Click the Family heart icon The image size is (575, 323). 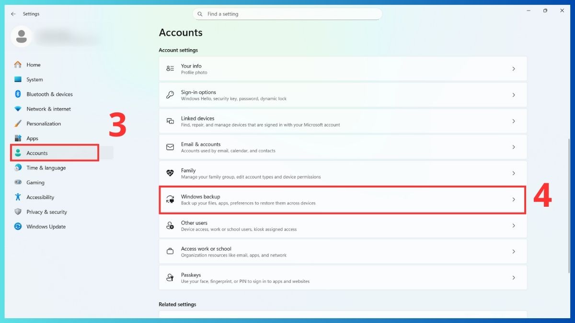(x=170, y=173)
